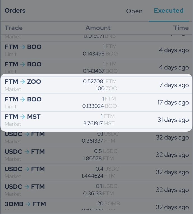Select the Executed orders tab
This screenshot has height=214, width=193.
point(169,11)
